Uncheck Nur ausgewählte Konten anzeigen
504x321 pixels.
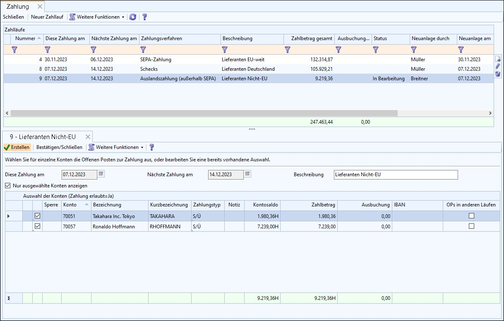tap(8, 186)
